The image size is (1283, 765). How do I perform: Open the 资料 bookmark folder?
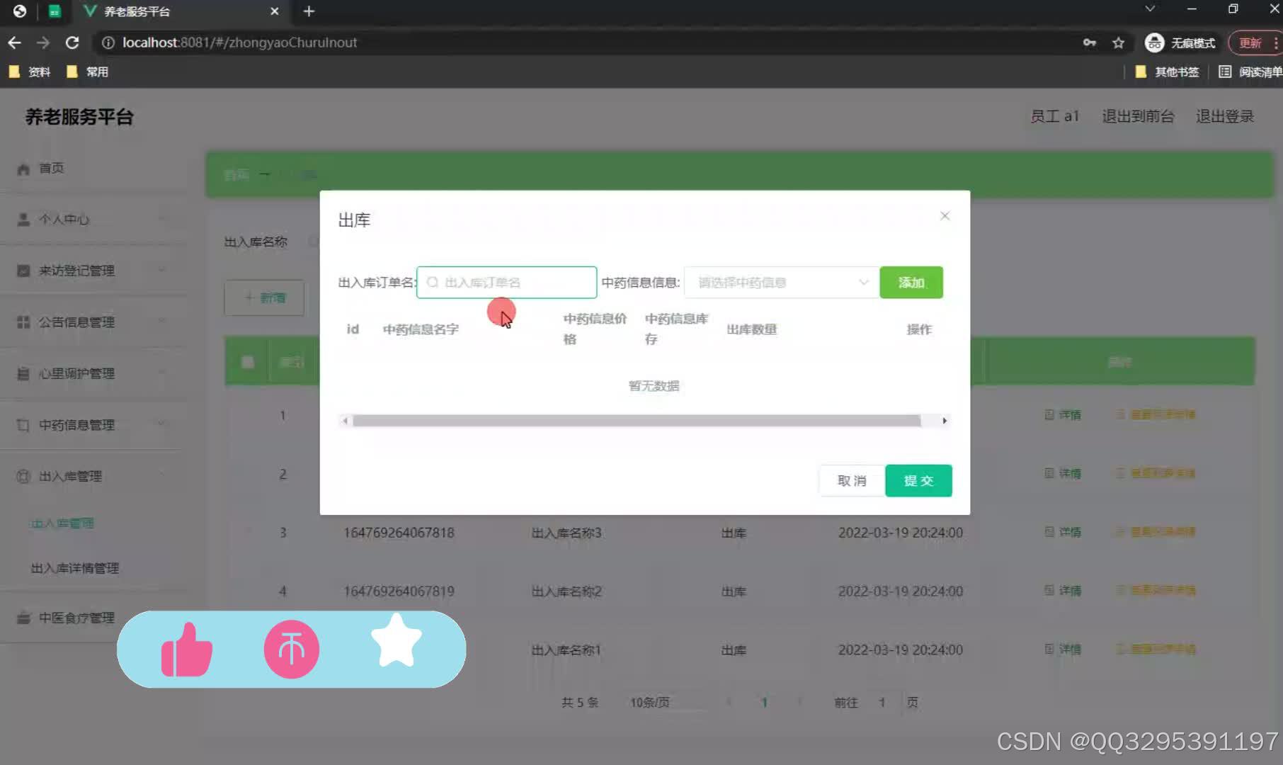point(30,72)
